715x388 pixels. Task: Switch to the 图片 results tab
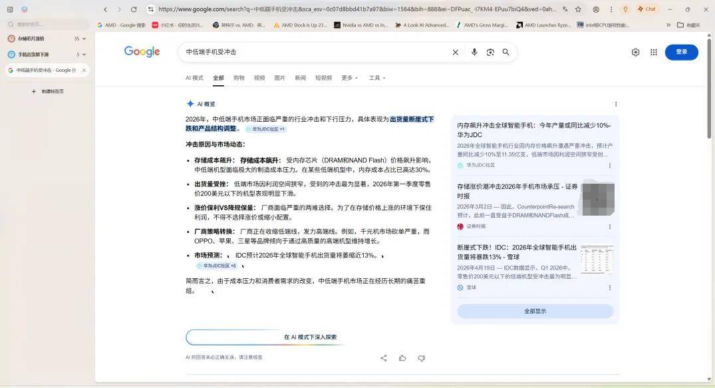click(x=280, y=78)
